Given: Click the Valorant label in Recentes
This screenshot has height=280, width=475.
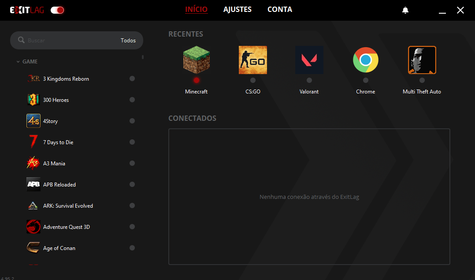Looking at the screenshot, I should coord(309,92).
